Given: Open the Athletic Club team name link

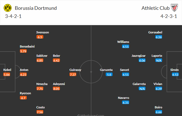Looking at the screenshot, I should [154, 8].
